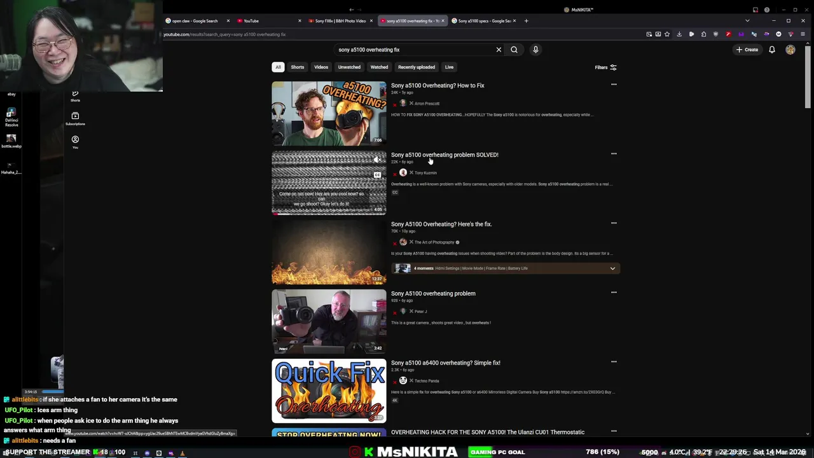Open the 'How to Fix' video thumbnail

(x=329, y=114)
